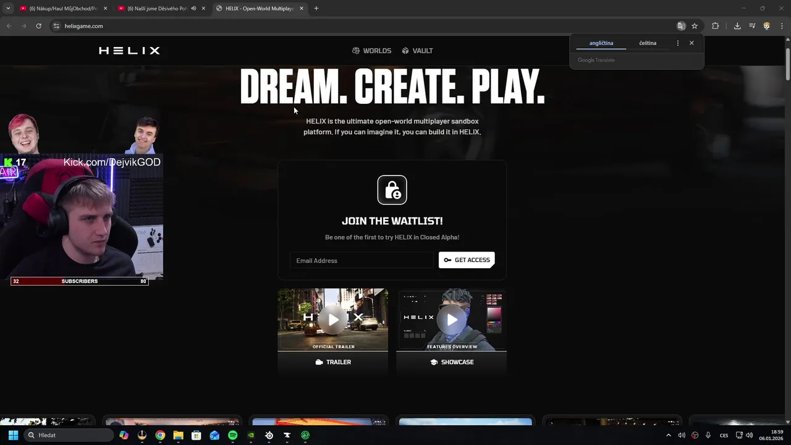Open File Explorer from the taskbar
Screen dimensions: 791x445
[x=178, y=435]
